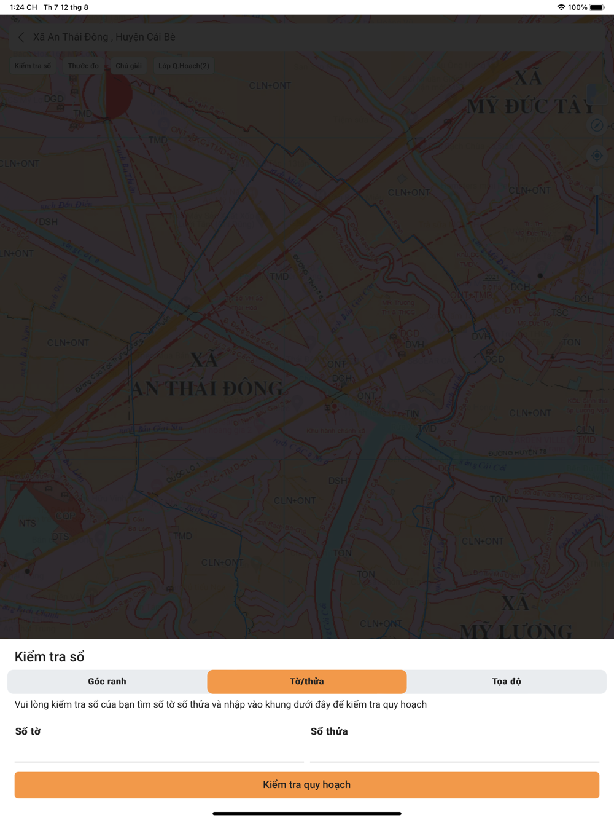614x820 pixels.
Task: Tap the status bar time 1:24 CH
Action: (23, 7)
